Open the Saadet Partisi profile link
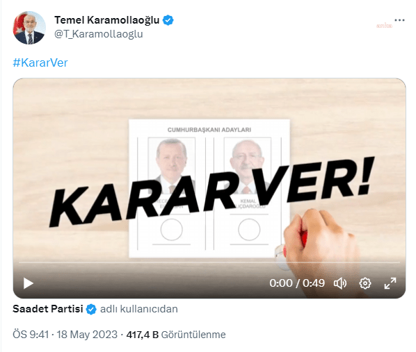The width and height of the screenshot is (416, 352). 48,309
